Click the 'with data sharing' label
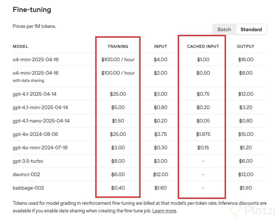Image resolution: width=278 pixels, height=220 pixels. pyautogui.click(x=28, y=80)
